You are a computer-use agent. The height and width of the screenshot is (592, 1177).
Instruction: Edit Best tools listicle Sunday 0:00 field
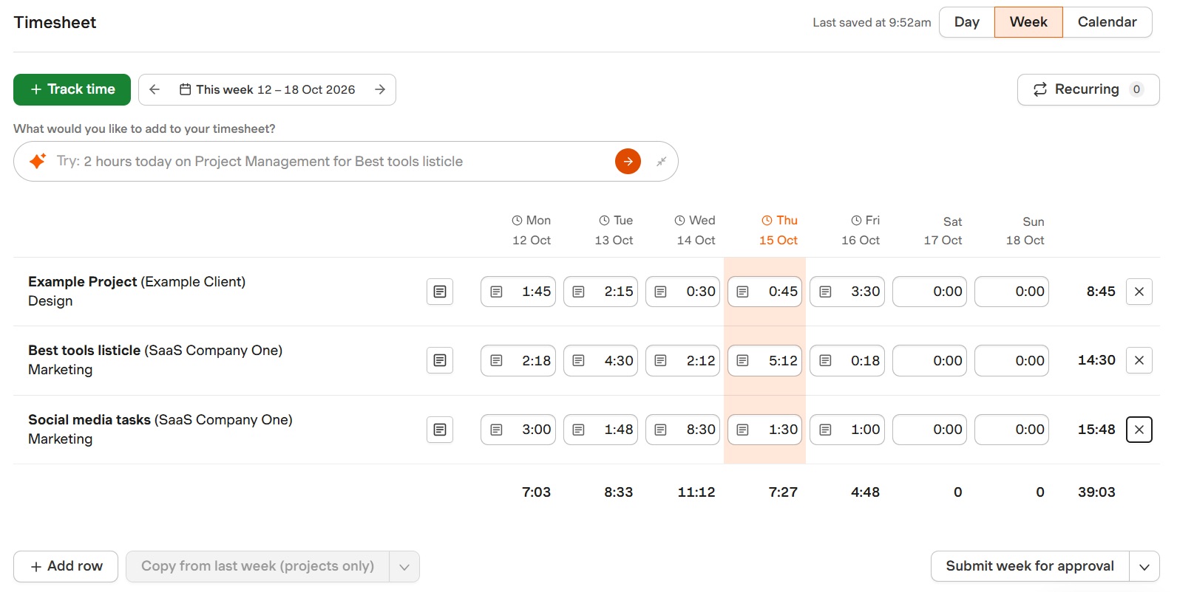tap(1012, 360)
